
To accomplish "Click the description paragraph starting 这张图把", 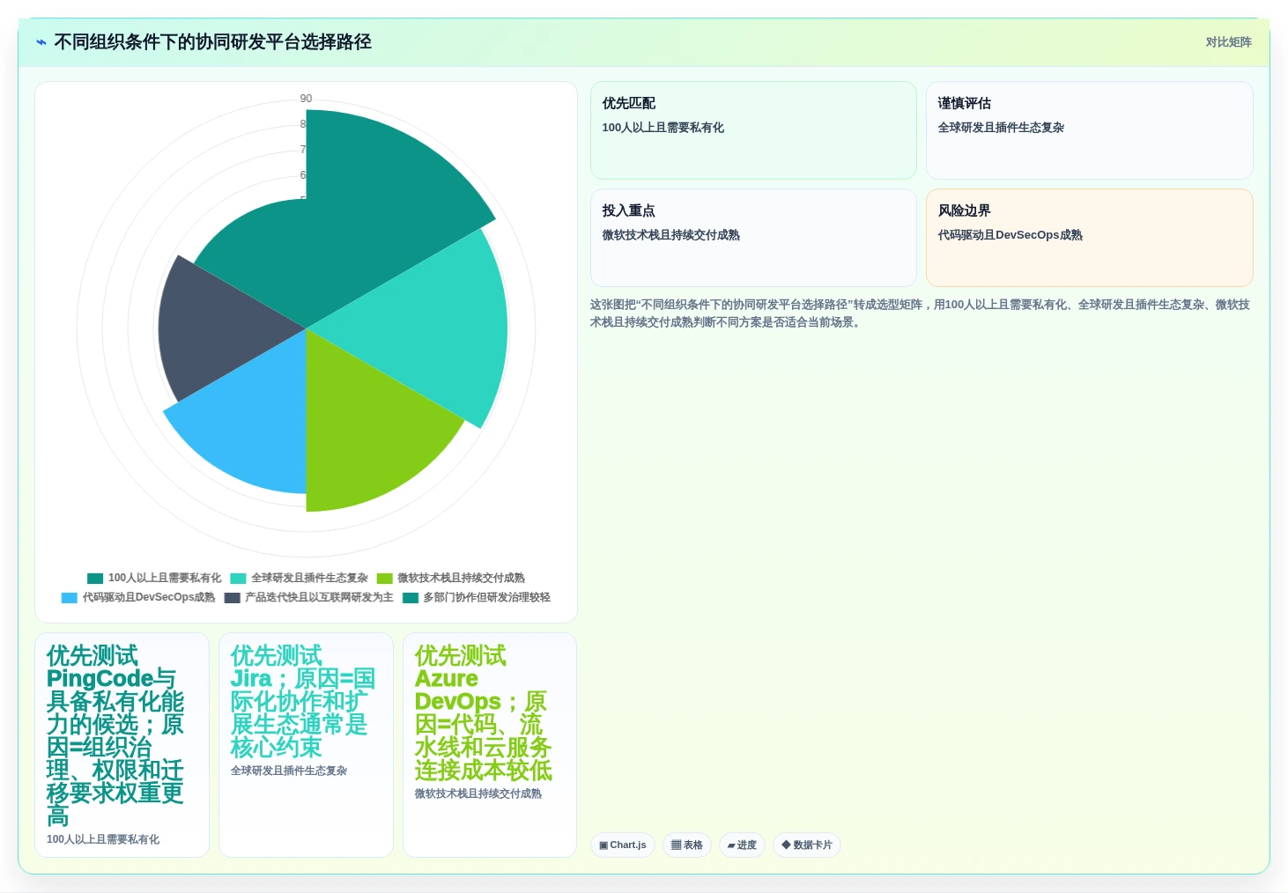I will [920, 314].
